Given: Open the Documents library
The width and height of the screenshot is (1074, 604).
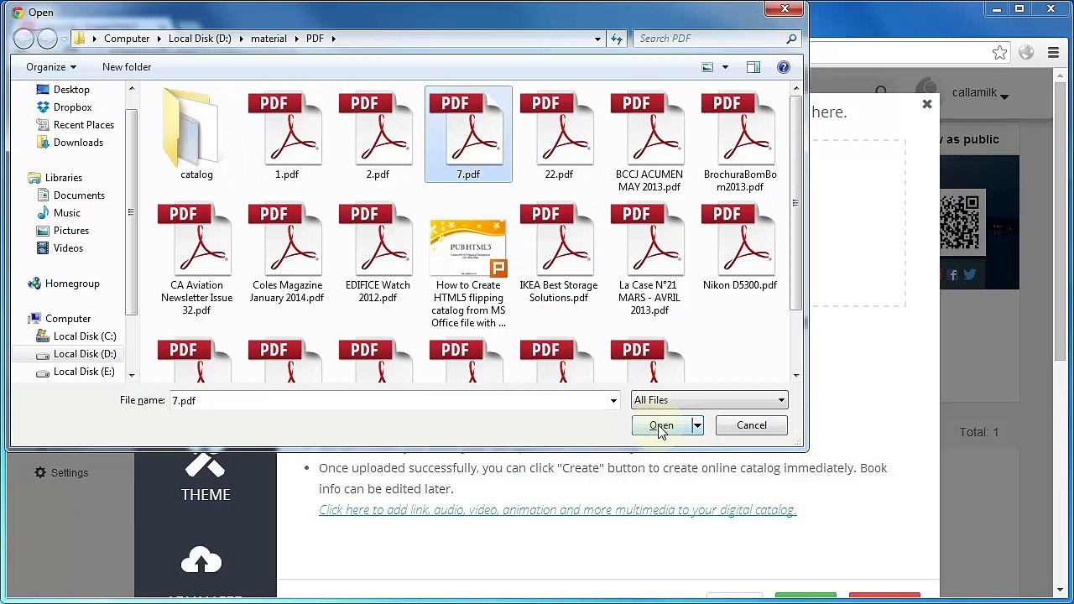Looking at the screenshot, I should 79,195.
